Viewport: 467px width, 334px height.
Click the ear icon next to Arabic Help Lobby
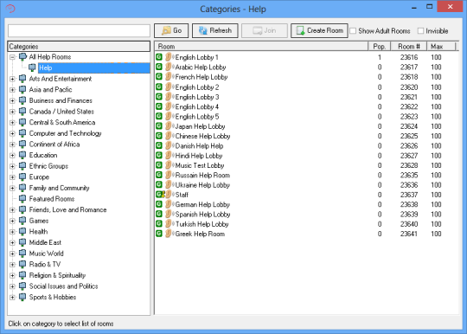(x=169, y=67)
